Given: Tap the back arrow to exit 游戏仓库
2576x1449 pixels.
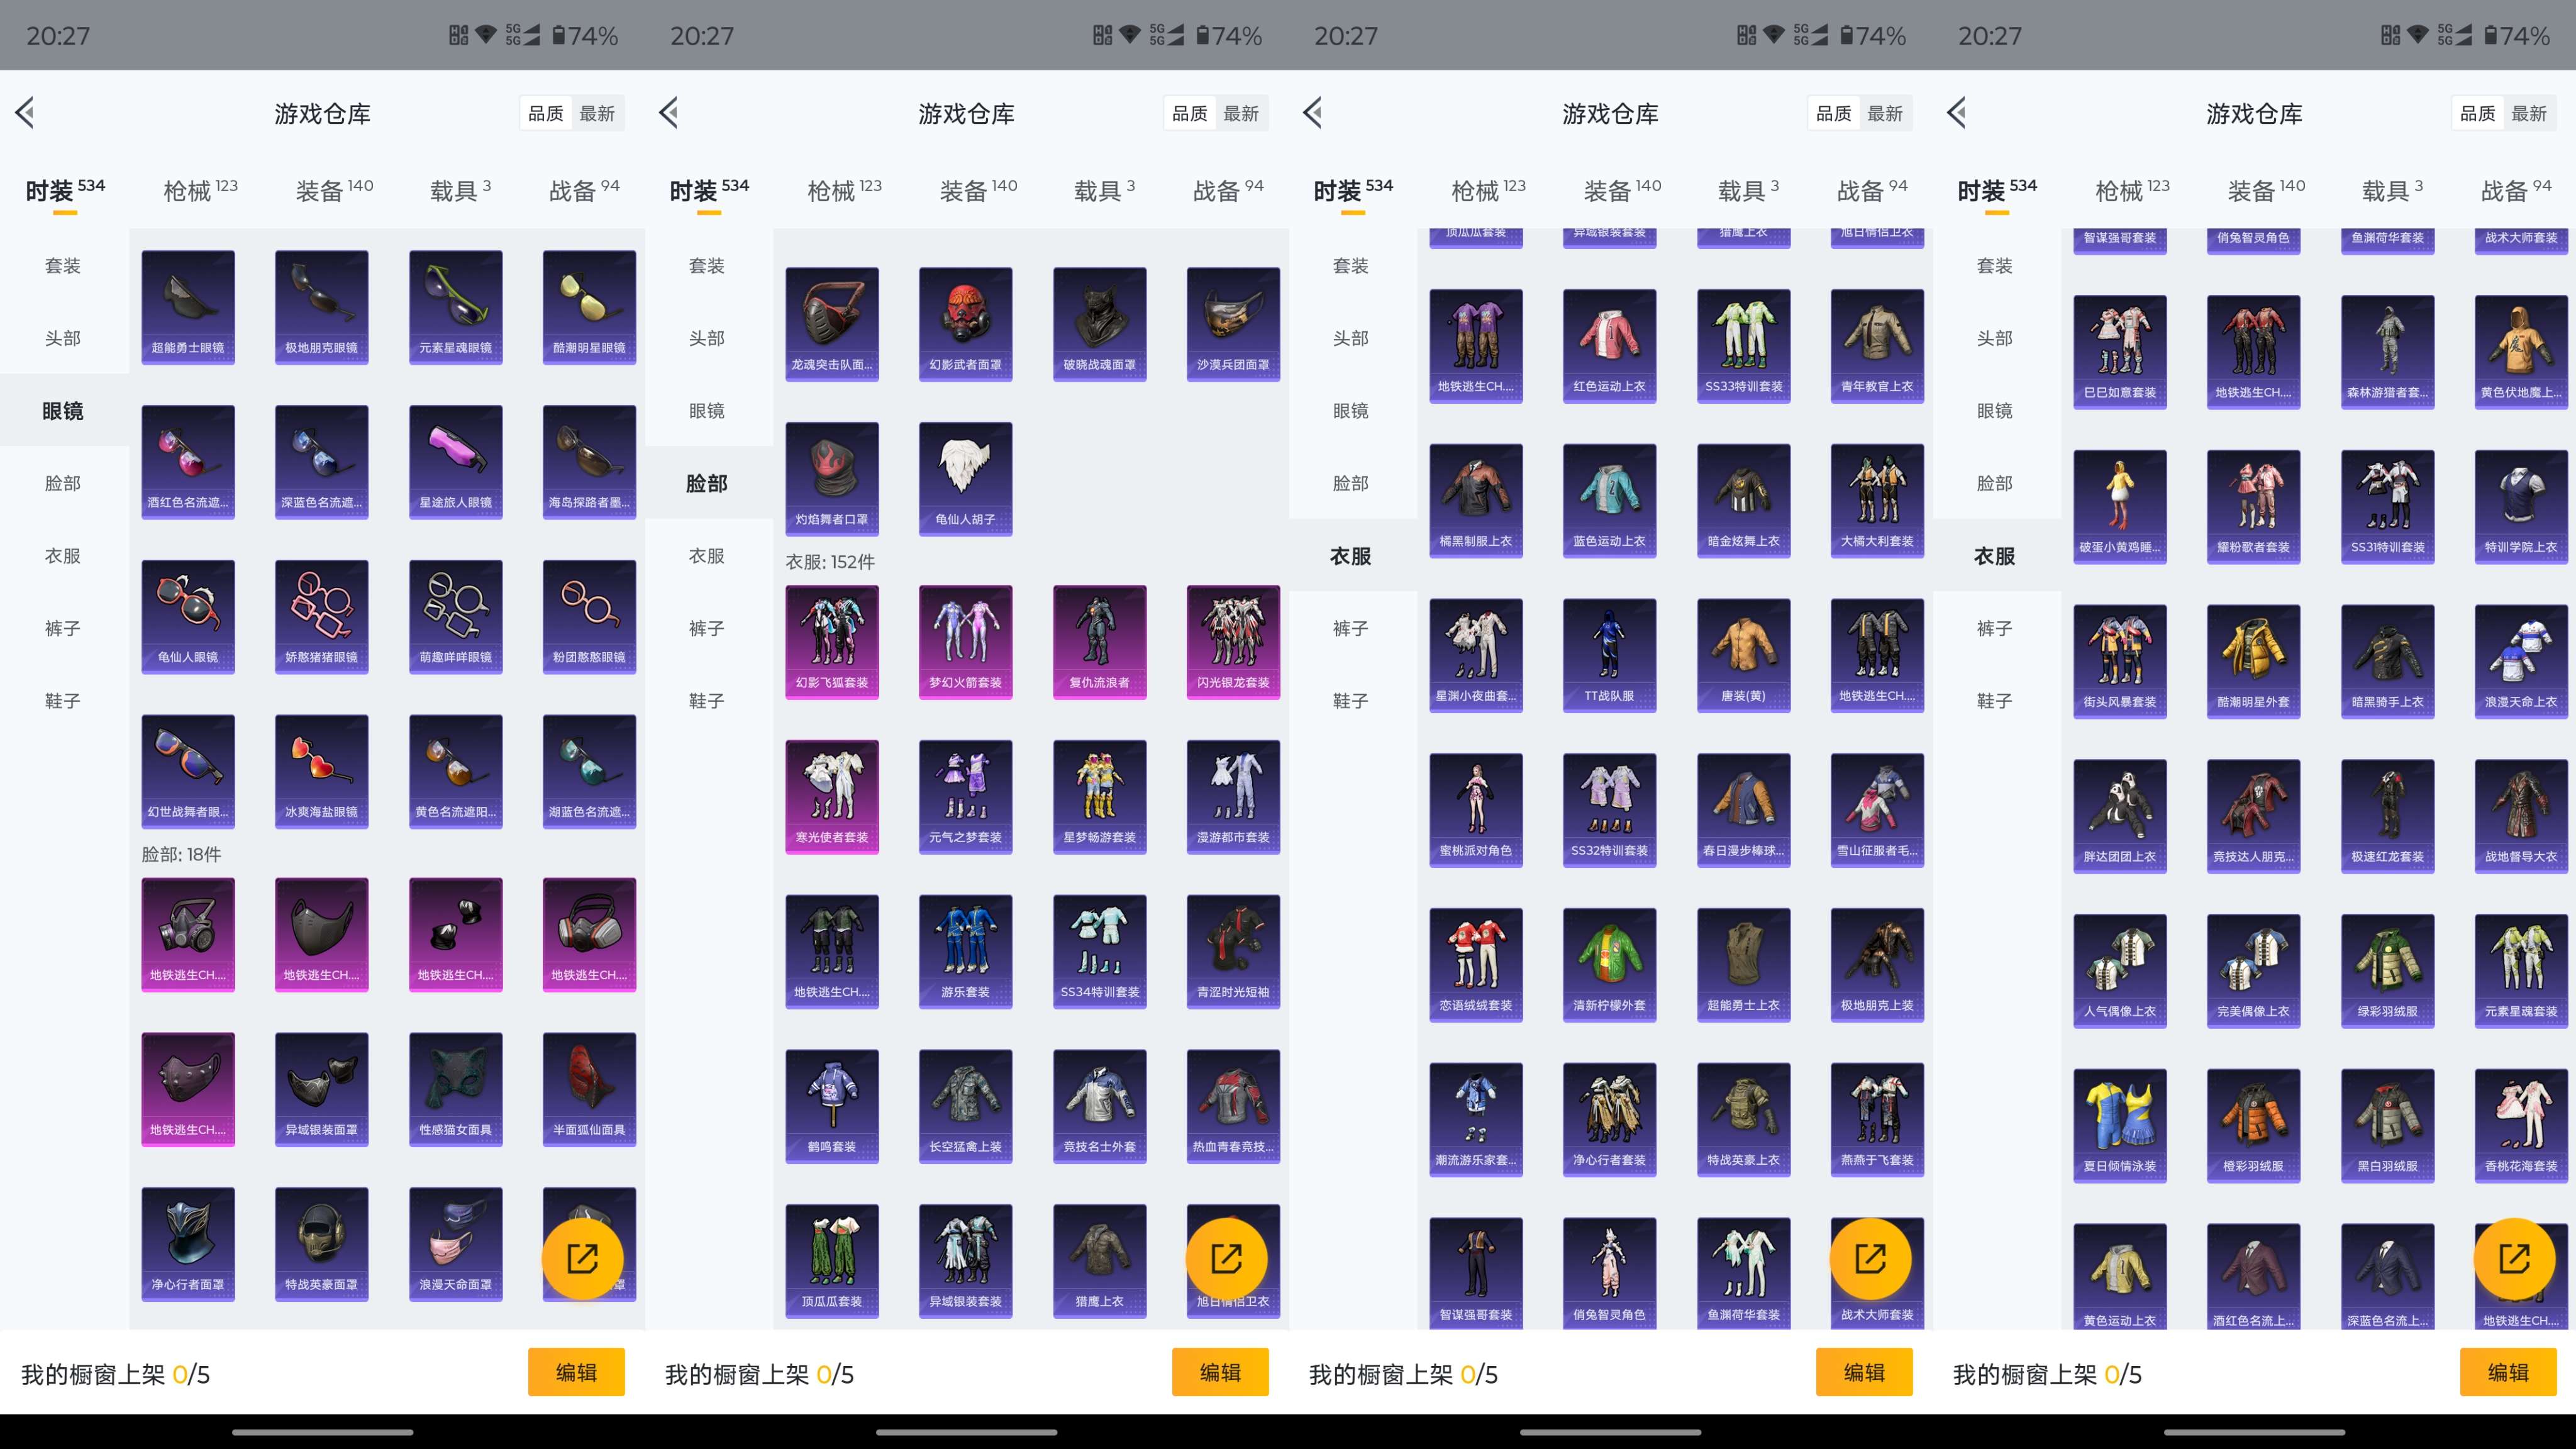Looking at the screenshot, I should click(x=25, y=112).
